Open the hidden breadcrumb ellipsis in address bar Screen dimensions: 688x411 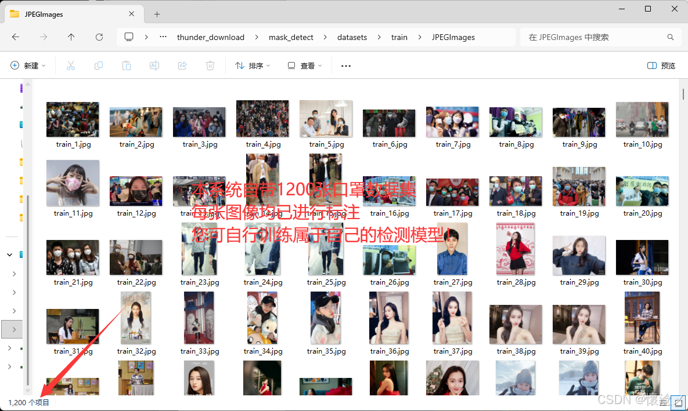(163, 37)
